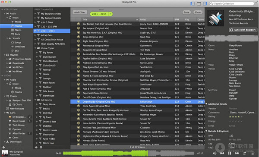
Task: Click the filter icon next to Festival
Action: pyautogui.click(x=40, y=70)
